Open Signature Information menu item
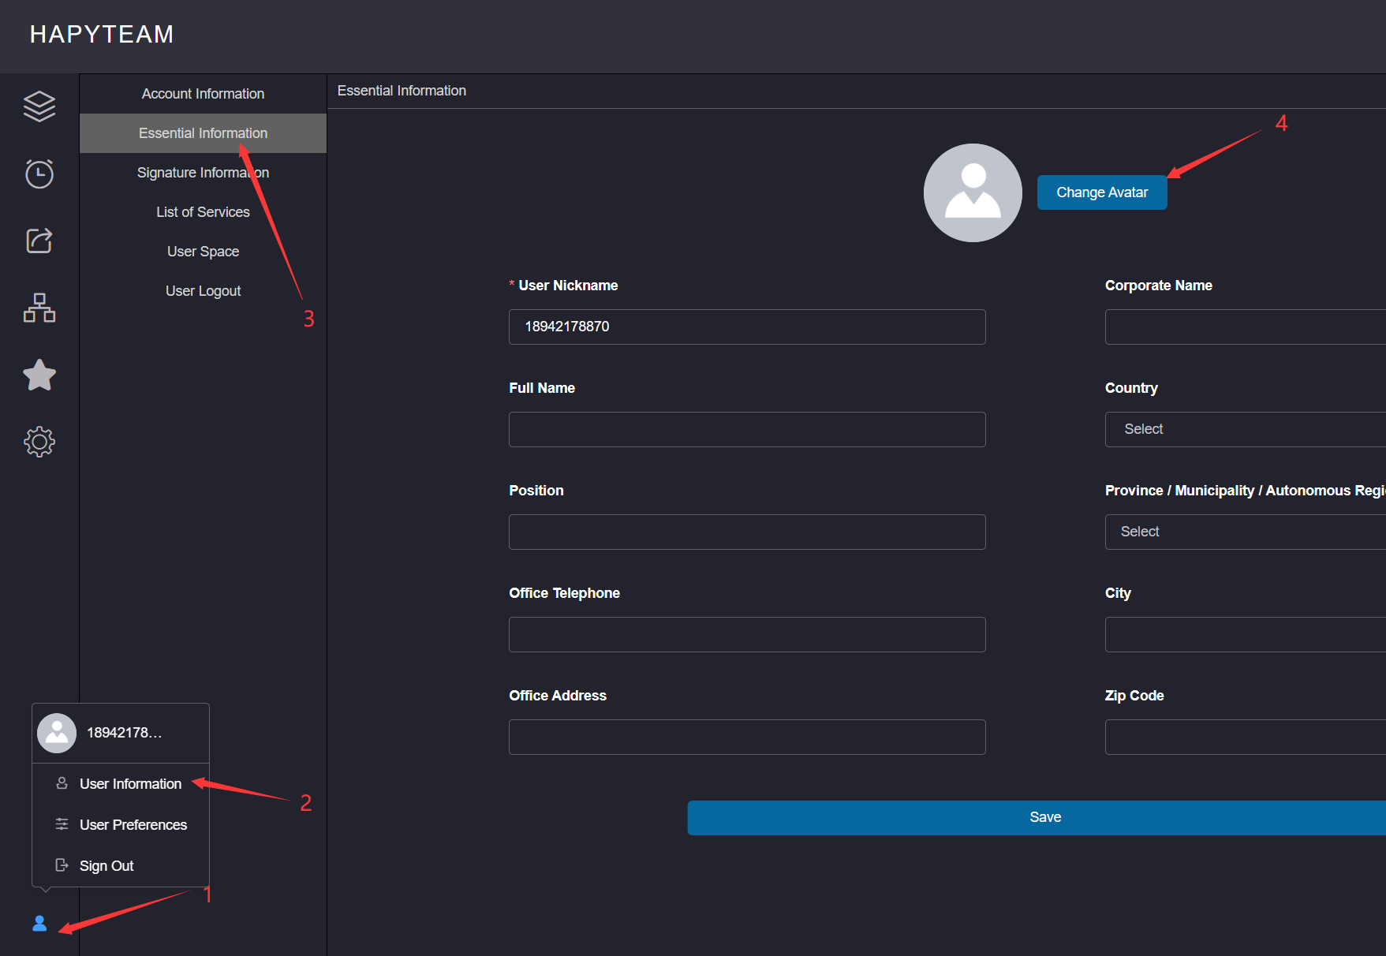 click(x=203, y=173)
